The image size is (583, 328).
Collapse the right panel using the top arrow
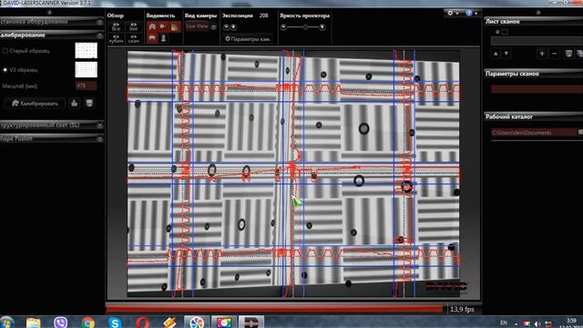coord(538,12)
